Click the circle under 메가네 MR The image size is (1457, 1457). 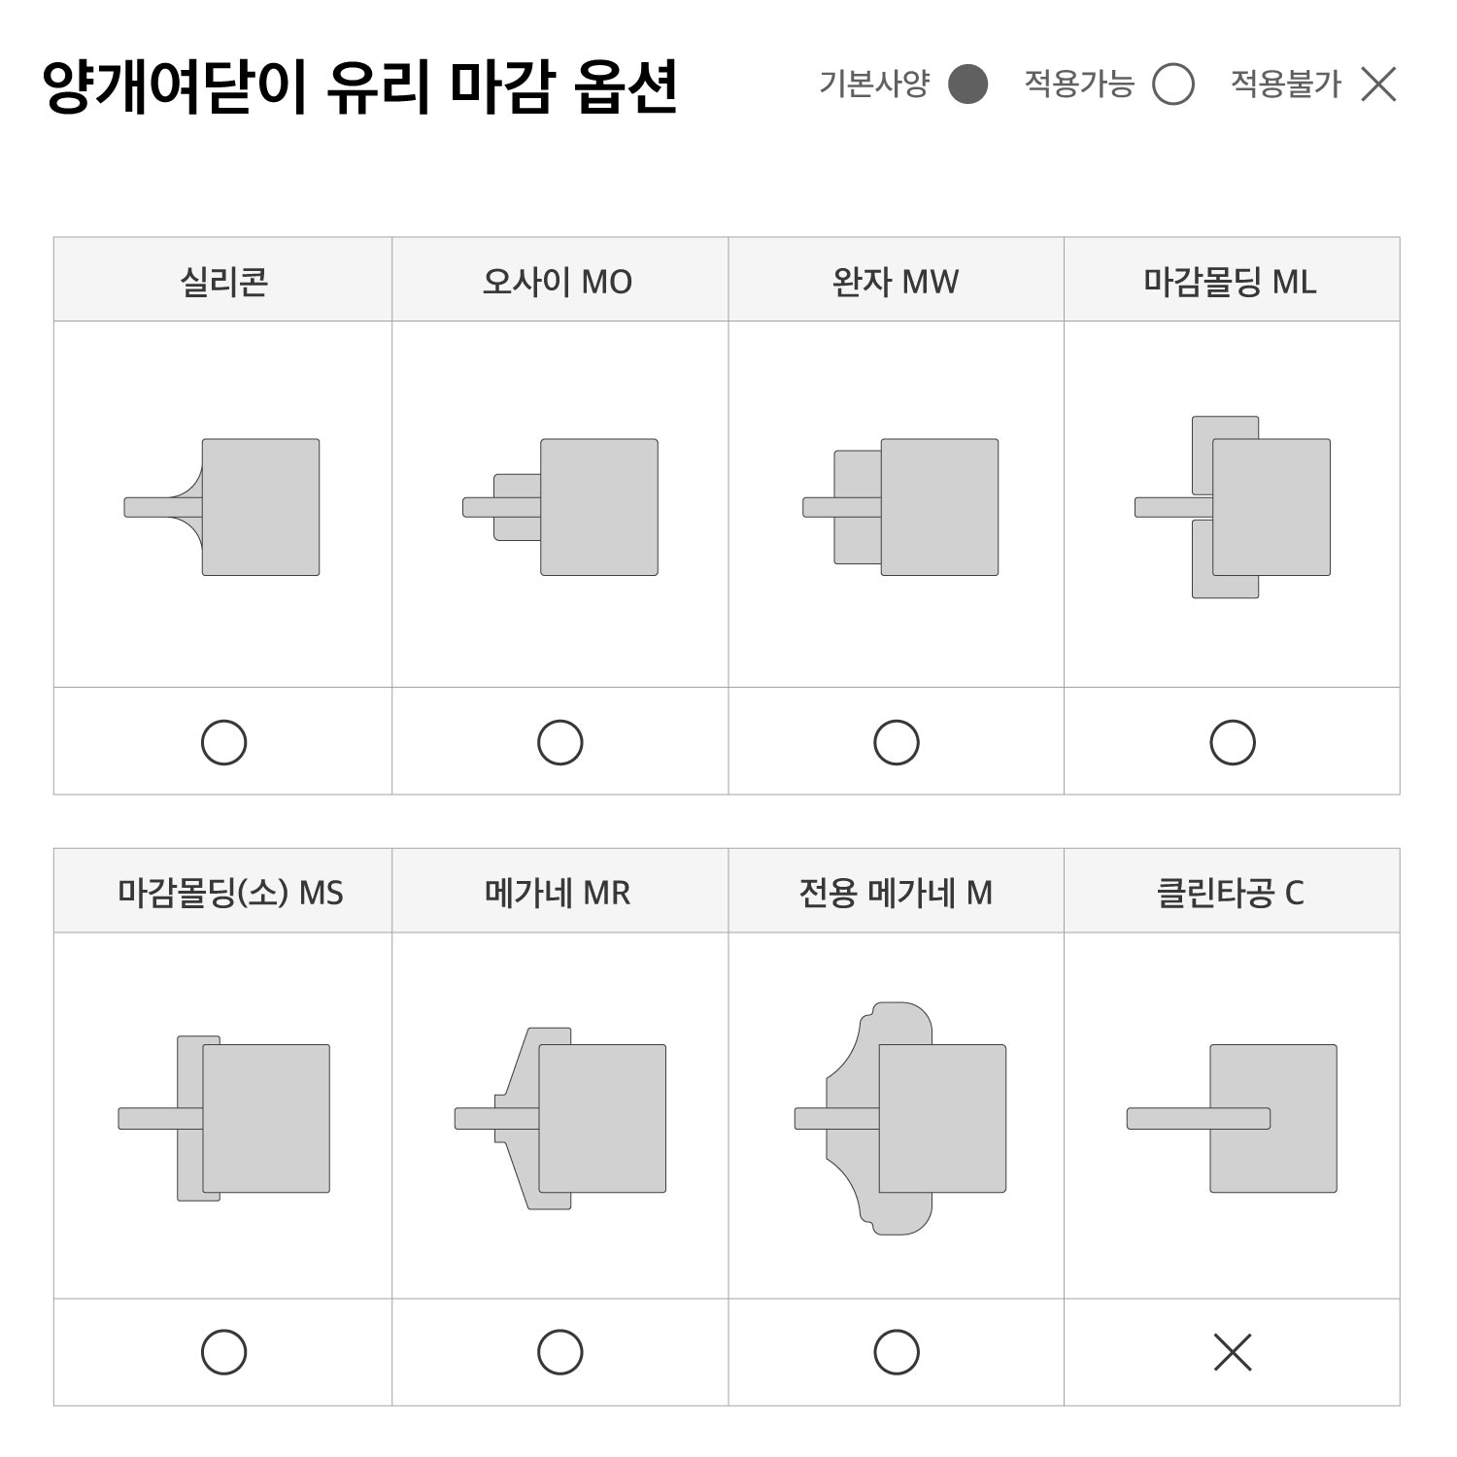[x=560, y=1352]
